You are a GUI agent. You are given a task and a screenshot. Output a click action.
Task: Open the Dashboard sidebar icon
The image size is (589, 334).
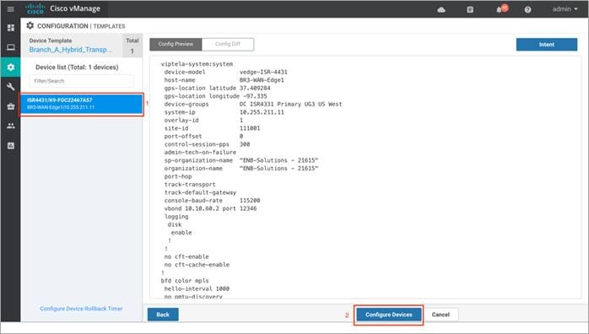click(10, 28)
